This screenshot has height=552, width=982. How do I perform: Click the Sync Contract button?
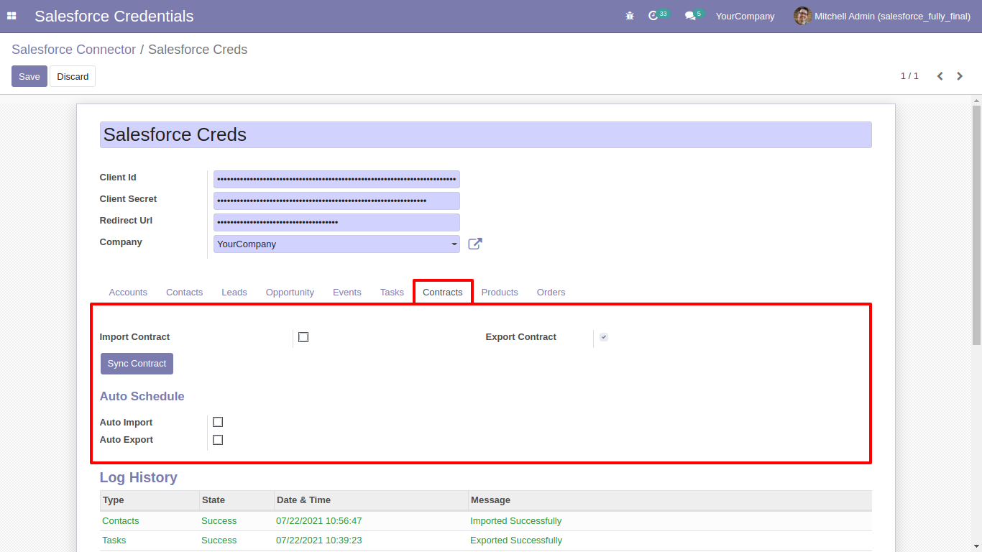137,364
